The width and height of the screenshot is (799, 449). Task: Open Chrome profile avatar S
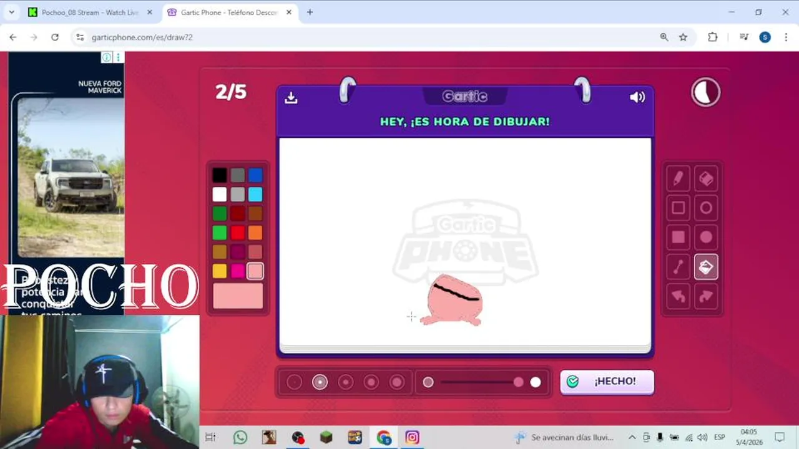tap(765, 37)
